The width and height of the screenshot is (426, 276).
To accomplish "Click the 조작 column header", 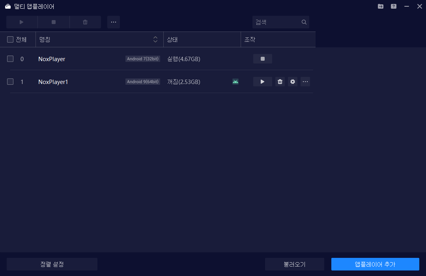I will pos(278,39).
